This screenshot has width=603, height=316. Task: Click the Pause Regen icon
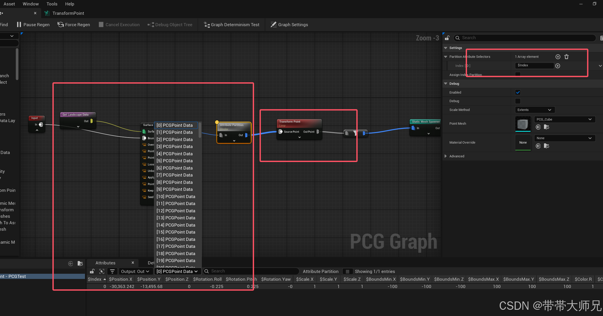[19, 25]
